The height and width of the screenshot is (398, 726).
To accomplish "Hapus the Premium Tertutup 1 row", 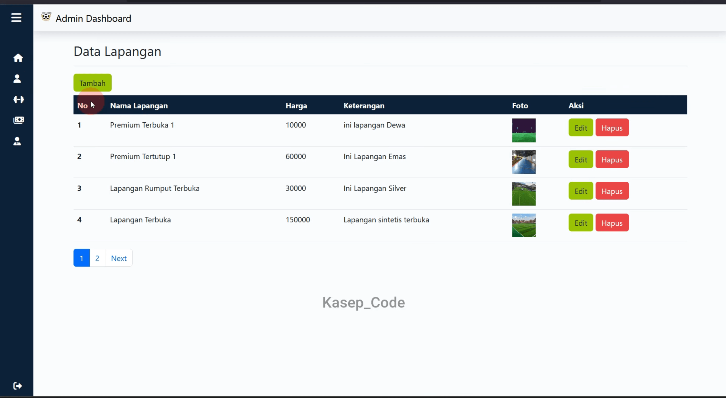I will [x=612, y=160].
